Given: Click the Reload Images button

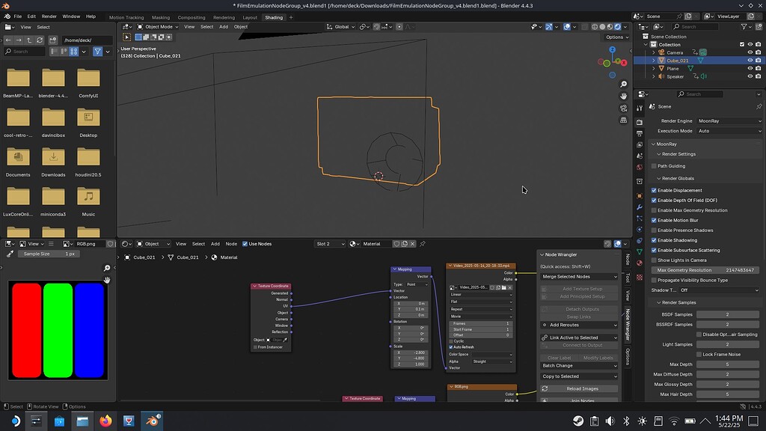Looking at the screenshot, I should (579, 389).
